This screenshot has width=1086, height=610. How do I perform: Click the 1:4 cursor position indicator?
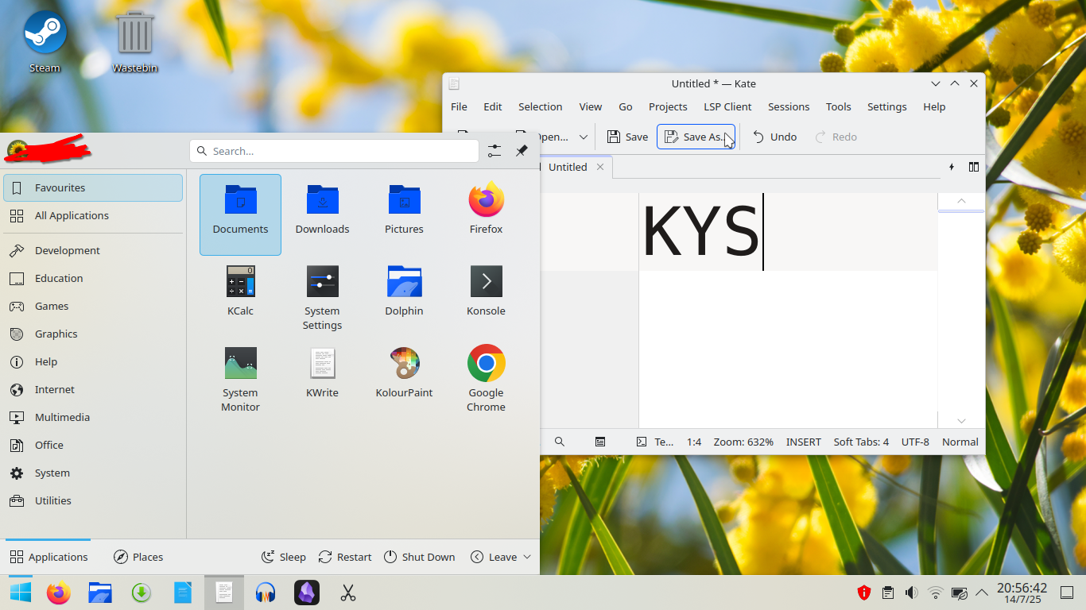pyautogui.click(x=694, y=442)
